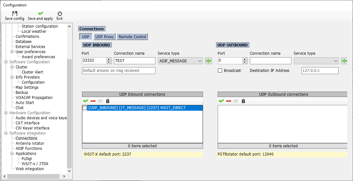Enable the Broadcast checkbox
The height and width of the screenshot is (181, 353).
pos(220,70)
